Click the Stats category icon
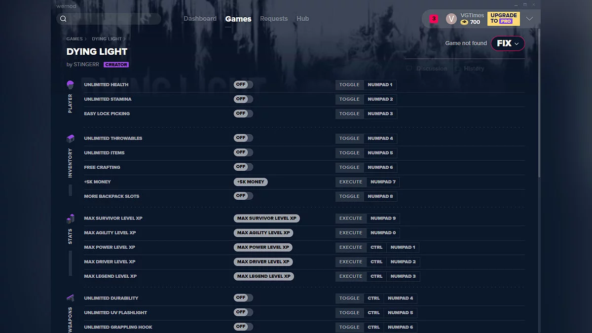Image resolution: width=592 pixels, height=333 pixels. coord(70,219)
